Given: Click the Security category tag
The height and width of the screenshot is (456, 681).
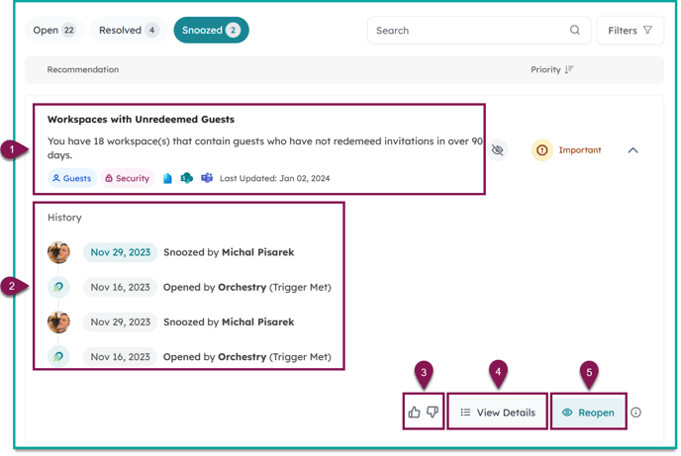Looking at the screenshot, I should tap(127, 179).
